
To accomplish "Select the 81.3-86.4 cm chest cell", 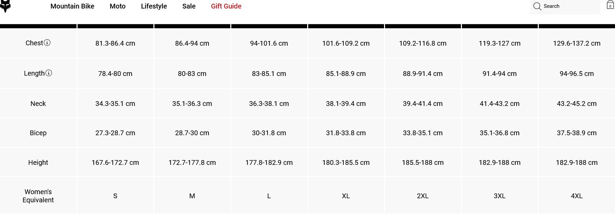I will pos(115,43).
